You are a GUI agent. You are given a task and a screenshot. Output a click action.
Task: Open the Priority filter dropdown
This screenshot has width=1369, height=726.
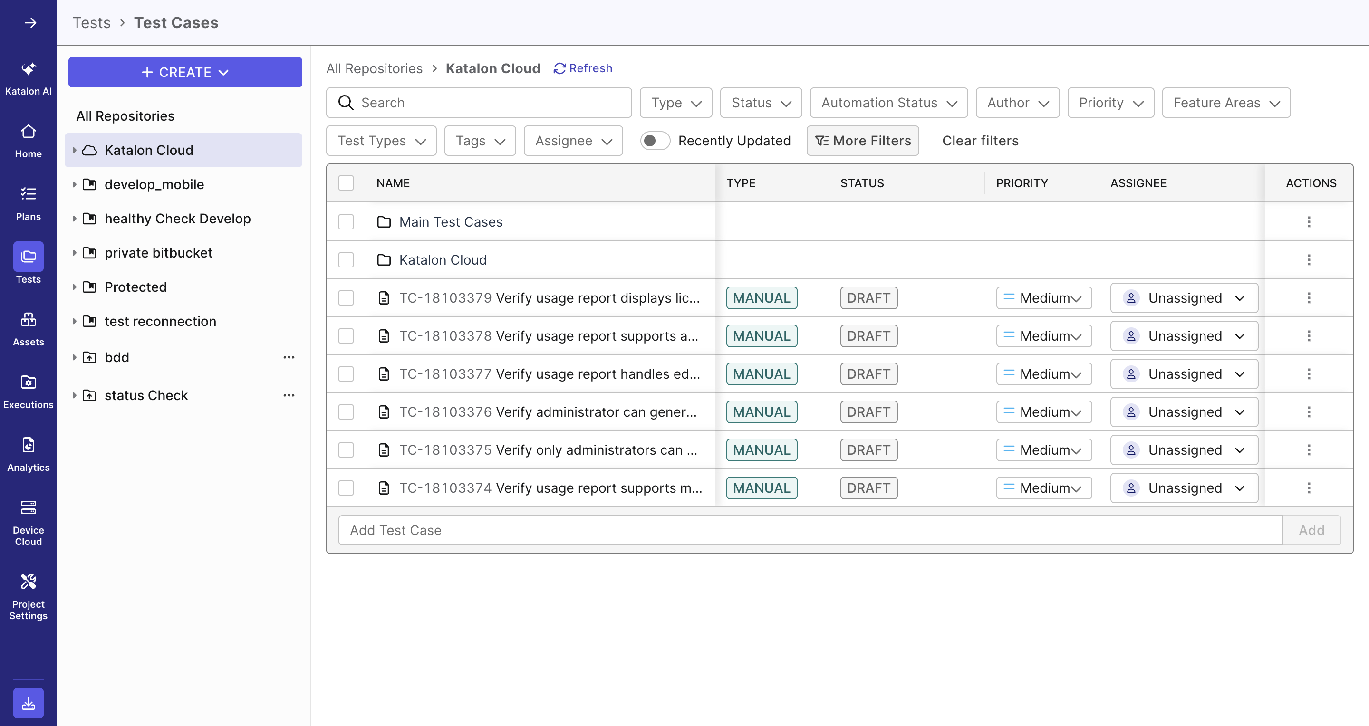(1110, 103)
